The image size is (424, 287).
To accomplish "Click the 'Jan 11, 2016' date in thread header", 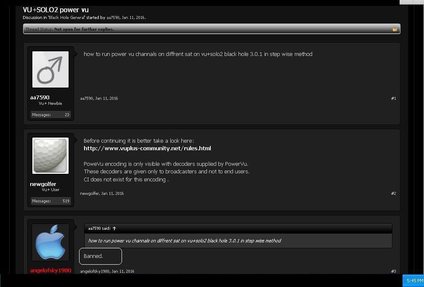I will point(133,18).
